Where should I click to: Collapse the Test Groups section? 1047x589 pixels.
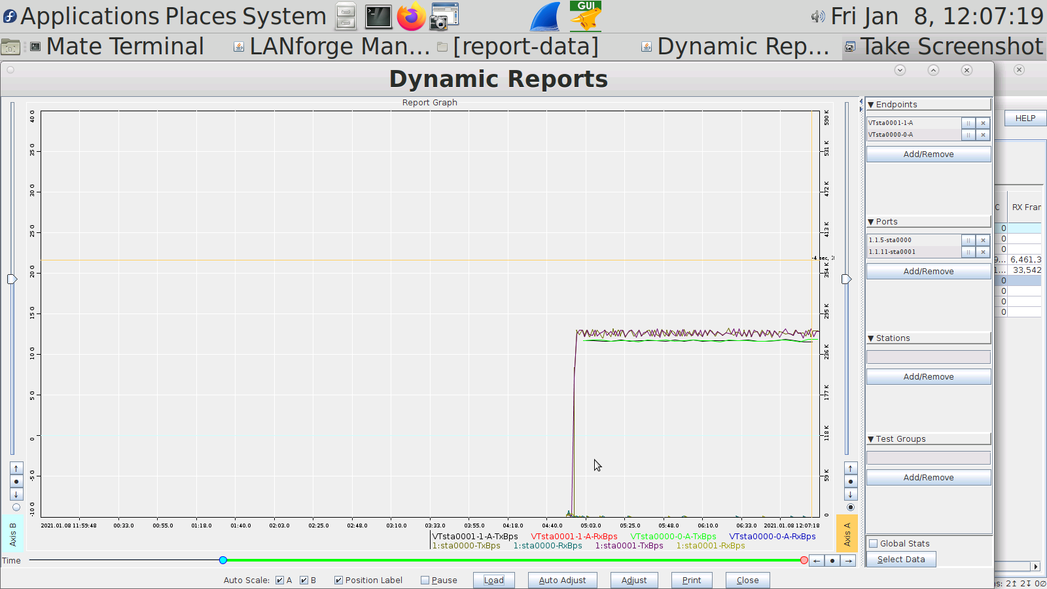(x=871, y=439)
